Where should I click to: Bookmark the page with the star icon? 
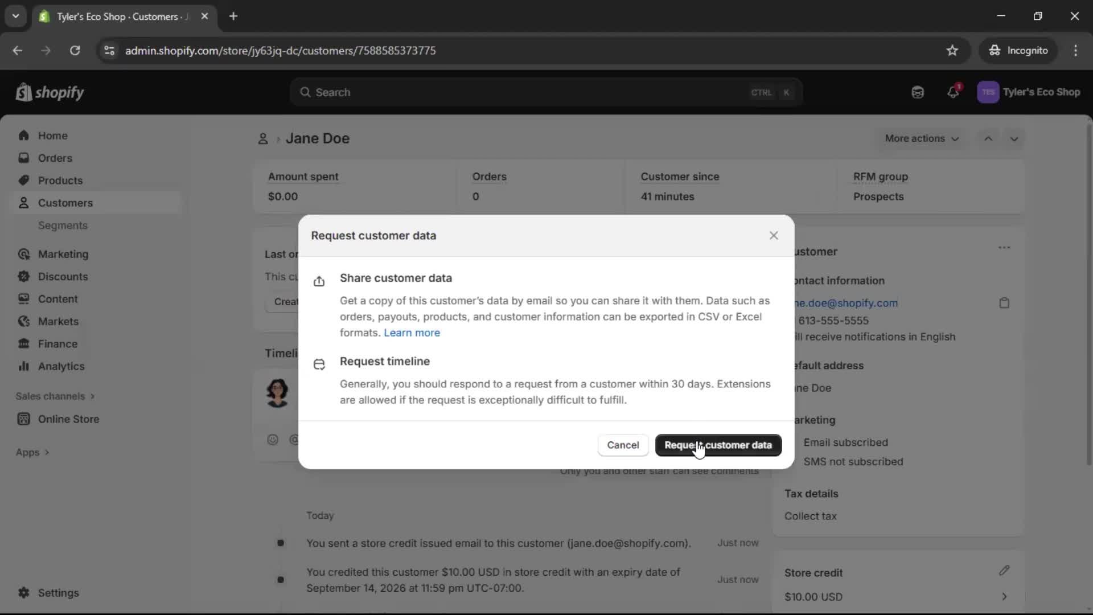(952, 50)
